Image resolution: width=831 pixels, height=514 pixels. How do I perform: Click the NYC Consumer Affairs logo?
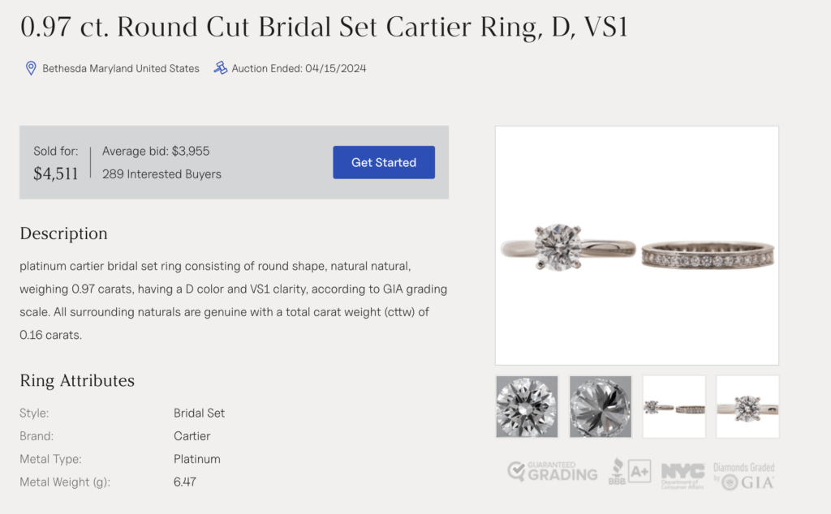pos(682,472)
